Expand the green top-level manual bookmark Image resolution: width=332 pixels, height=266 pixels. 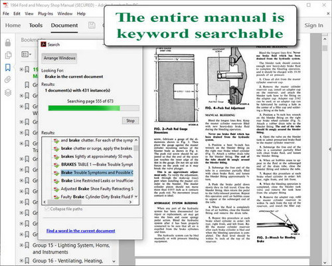21,69
